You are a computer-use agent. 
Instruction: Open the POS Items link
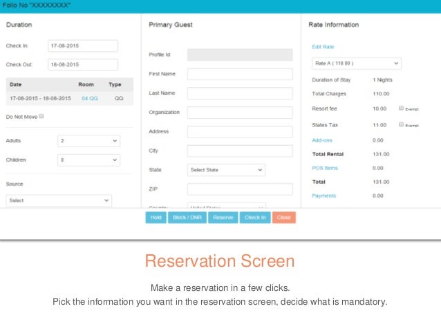tap(325, 168)
